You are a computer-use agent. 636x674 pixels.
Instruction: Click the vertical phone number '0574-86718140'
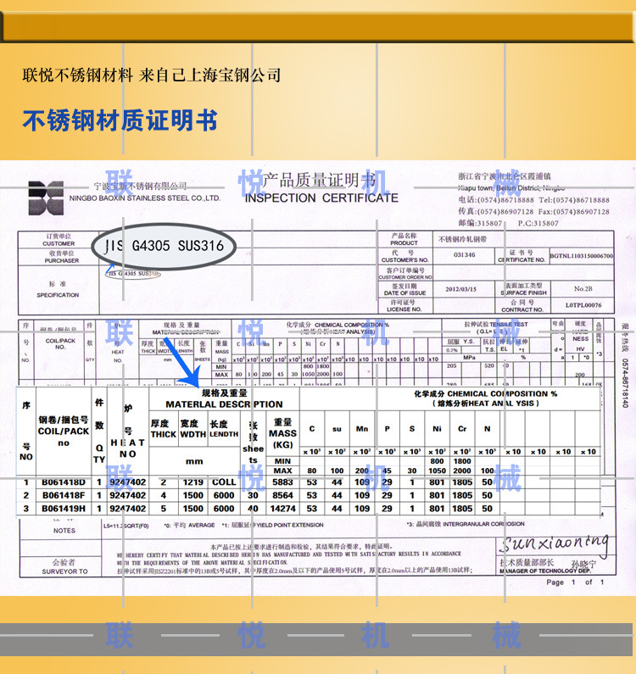625,382
